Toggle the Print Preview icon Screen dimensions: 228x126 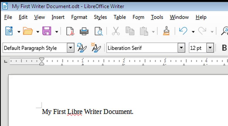pyautogui.click(x=99, y=31)
